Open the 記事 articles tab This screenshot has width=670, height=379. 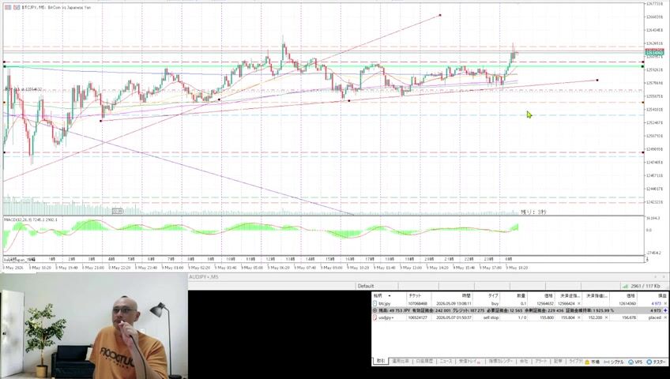coord(558,361)
